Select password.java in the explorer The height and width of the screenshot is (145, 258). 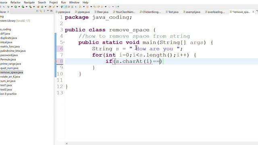pos(9,55)
